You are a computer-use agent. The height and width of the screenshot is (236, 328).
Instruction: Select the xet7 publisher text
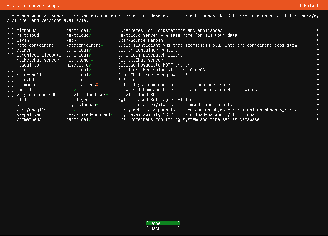[x=71, y=40]
